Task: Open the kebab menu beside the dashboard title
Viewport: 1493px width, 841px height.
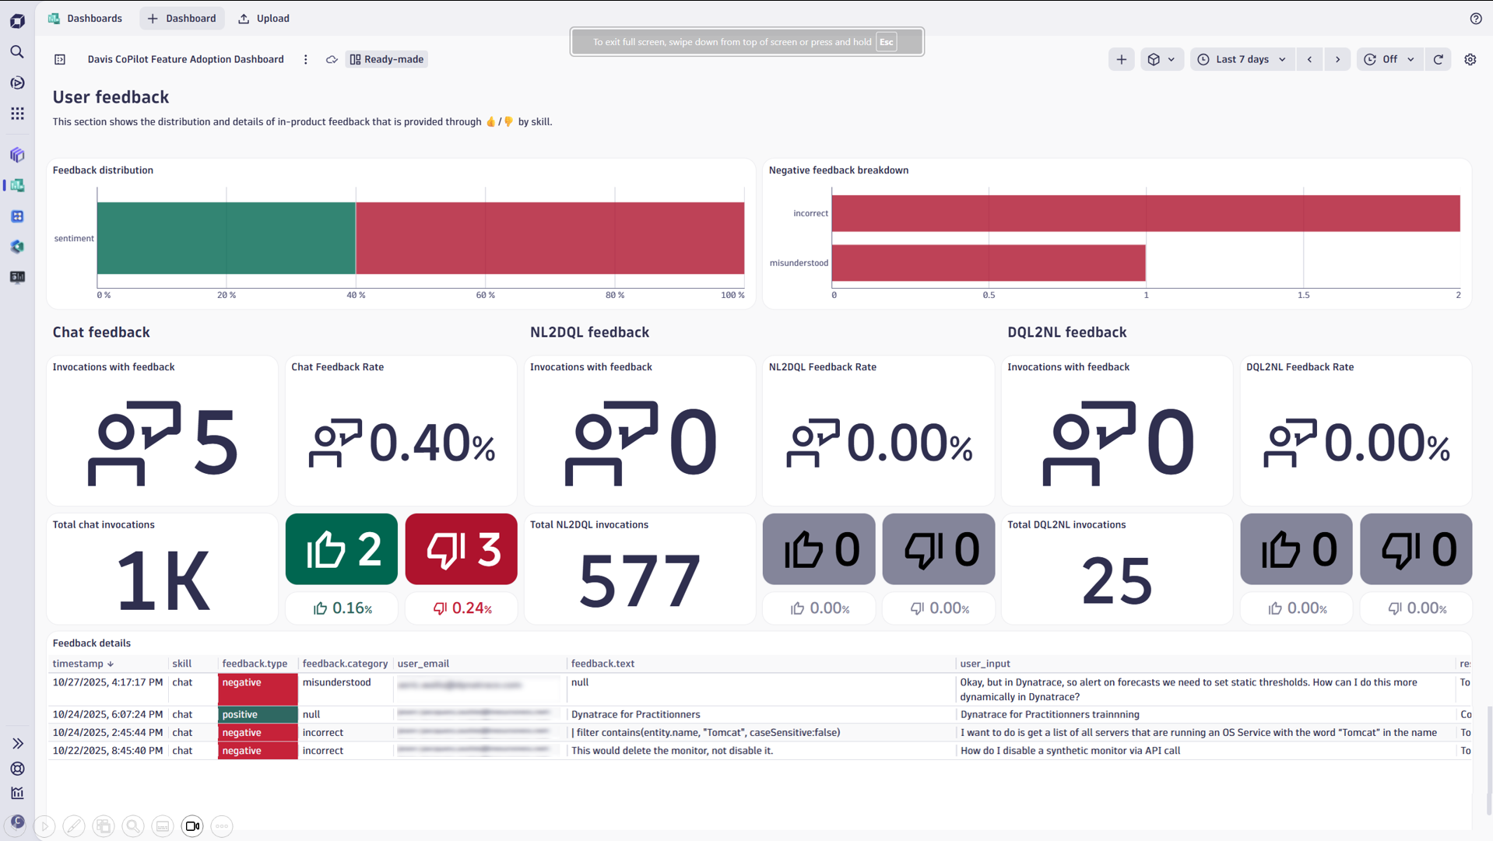Action: click(x=305, y=59)
